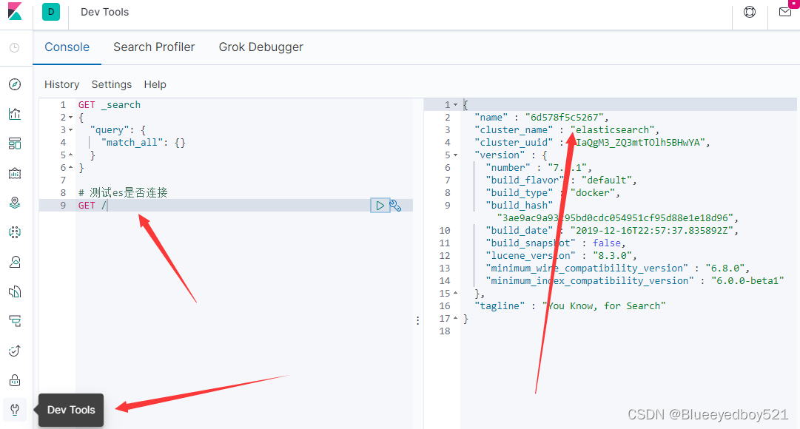Switch to the Search Profiler tab
The width and height of the screenshot is (800, 429).
(x=154, y=47)
